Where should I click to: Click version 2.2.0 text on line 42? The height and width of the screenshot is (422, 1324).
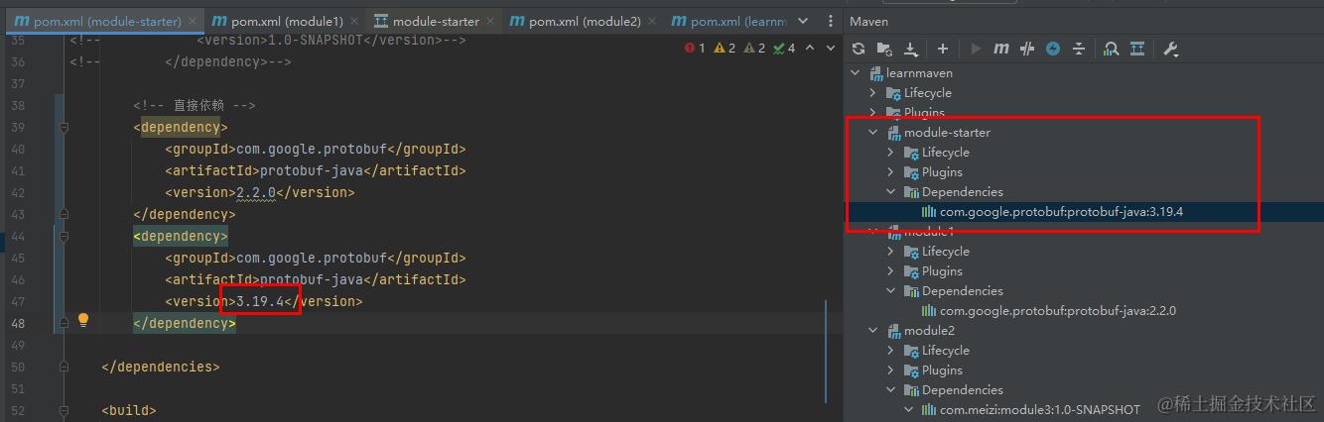pyautogui.click(x=256, y=192)
